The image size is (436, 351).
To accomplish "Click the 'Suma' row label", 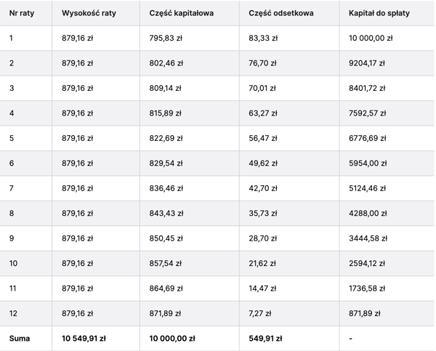I will point(20,339).
